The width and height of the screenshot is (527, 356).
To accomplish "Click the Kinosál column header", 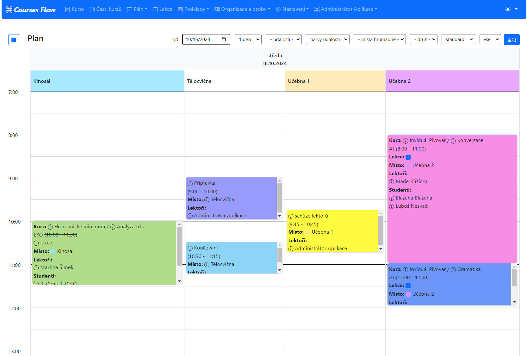I will tap(107, 81).
